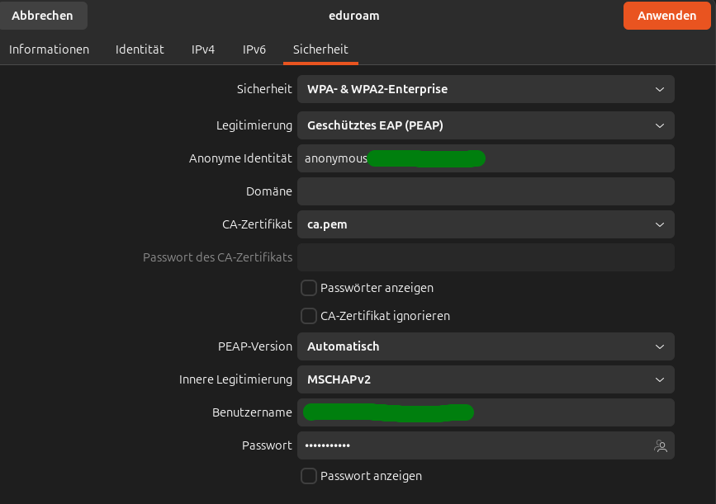Click the Legitimierung label
The width and height of the screenshot is (716, 504).
[254, 125]
